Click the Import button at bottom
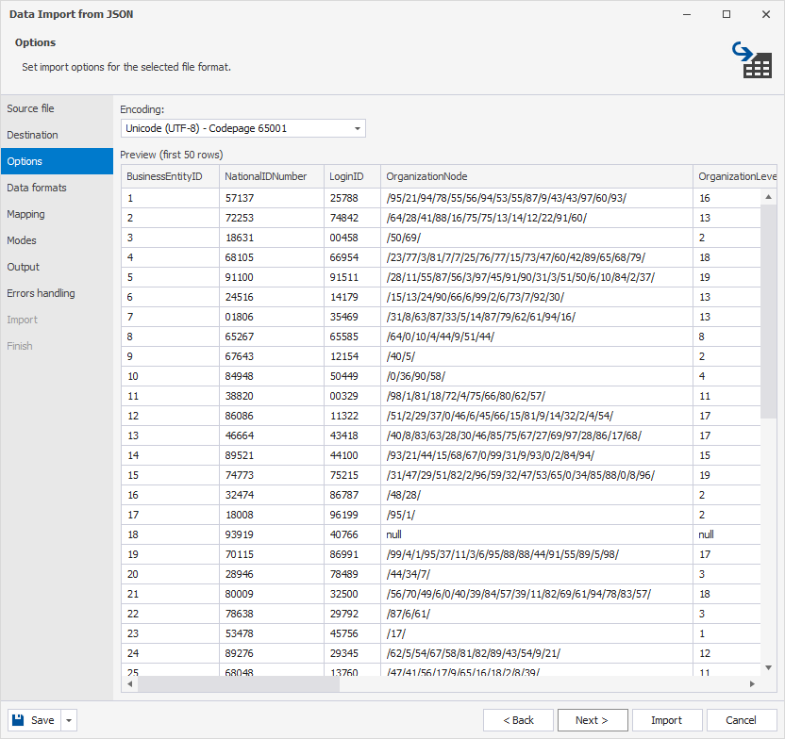Image resolution: width=785 pixels, height=739 pixels. click(x=667, y=720)
